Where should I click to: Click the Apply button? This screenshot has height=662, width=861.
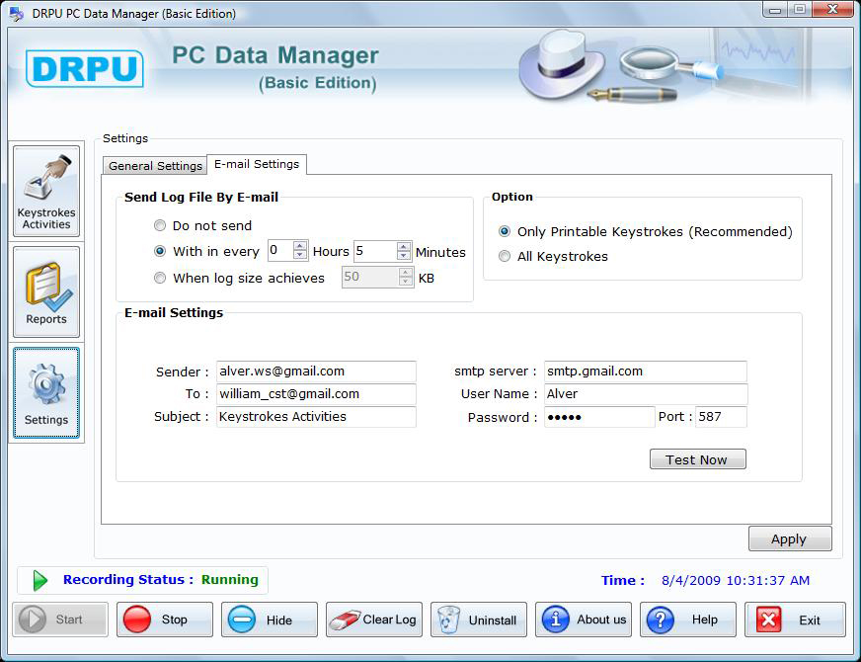coord(789,538)
